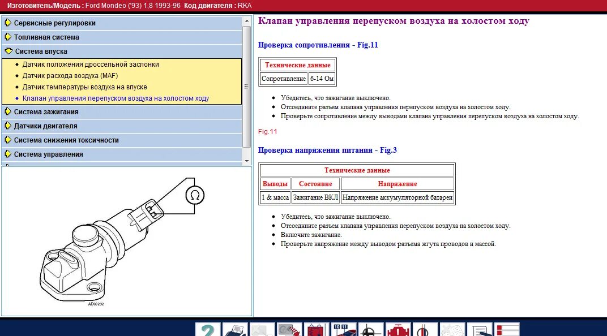This screenshot has height=336, width=607.
Task: Click the Напряжение аккумуляторной батареи cell
Action: 397,197
